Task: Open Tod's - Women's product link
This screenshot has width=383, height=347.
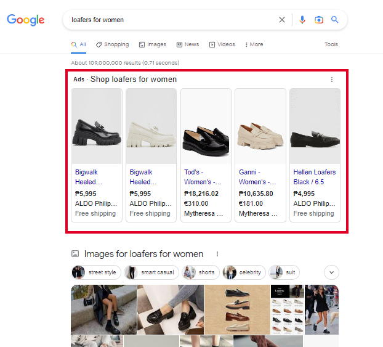Action: [x=203, y=177]
